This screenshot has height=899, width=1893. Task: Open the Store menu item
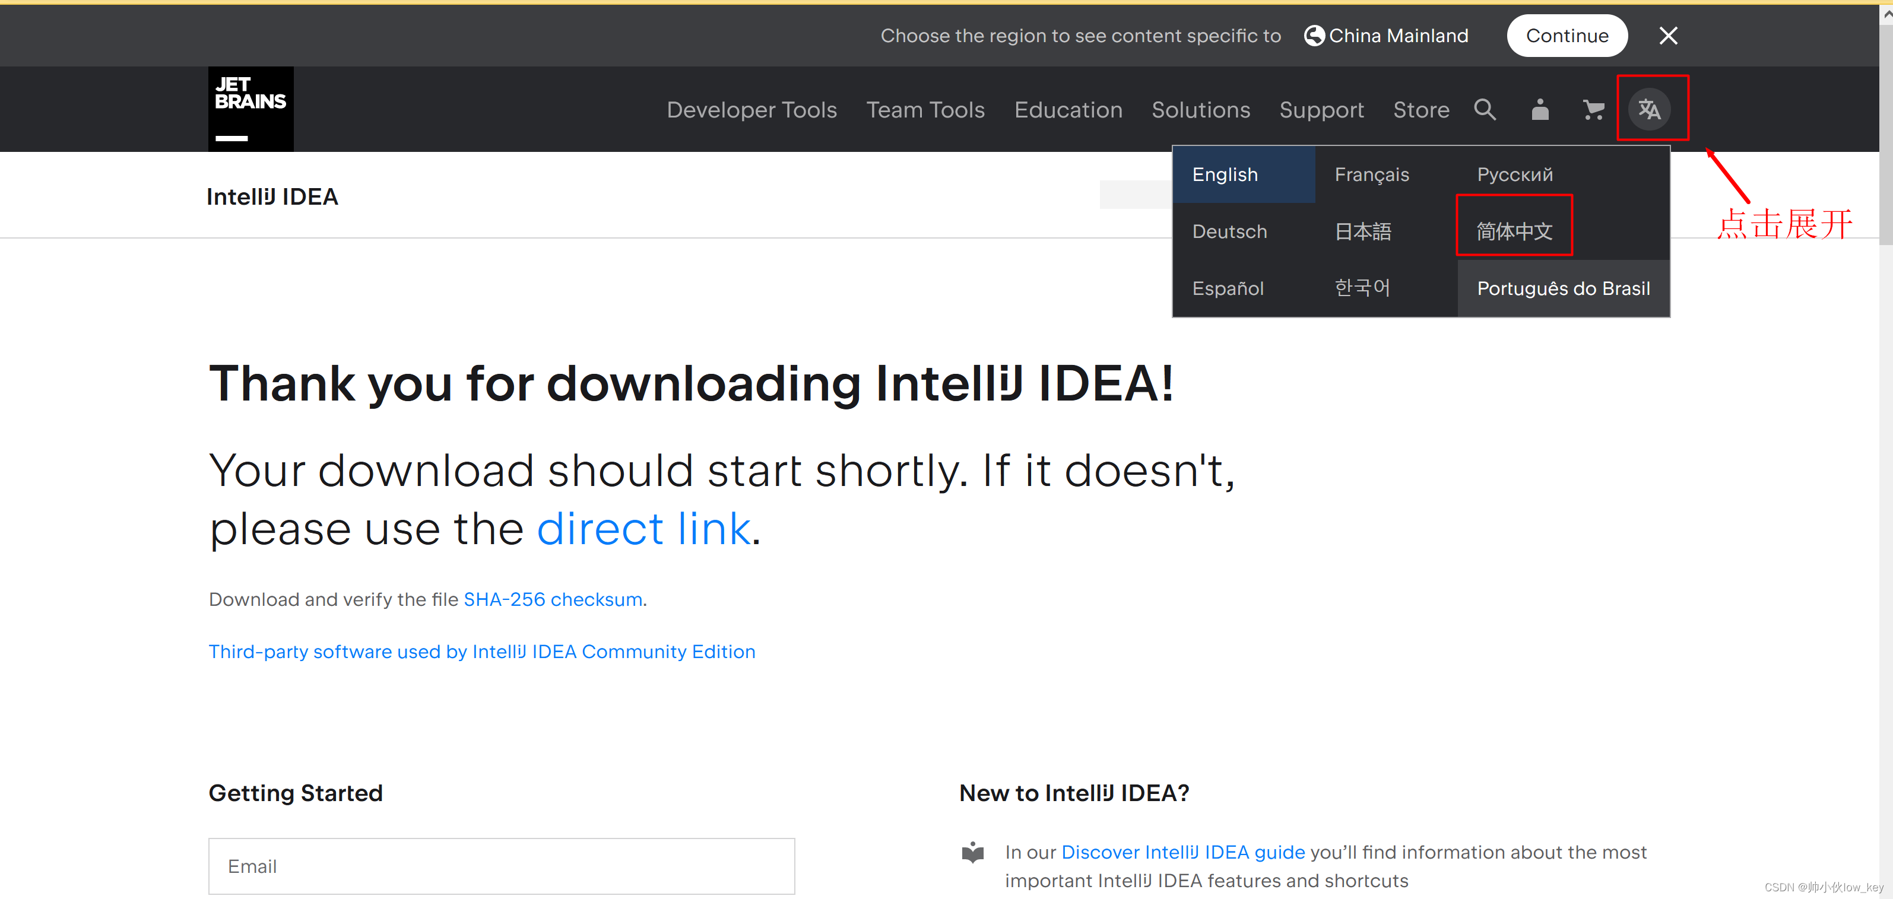coord(1420,109)
